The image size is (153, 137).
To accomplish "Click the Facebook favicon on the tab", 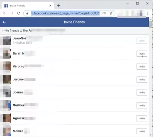I will coord(6,6).
